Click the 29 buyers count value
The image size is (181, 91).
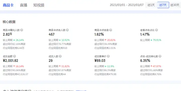51,61
